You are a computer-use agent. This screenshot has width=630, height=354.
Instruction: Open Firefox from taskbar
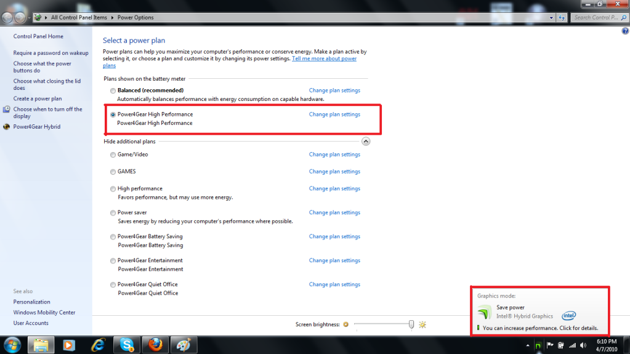[x=155, y=345]
